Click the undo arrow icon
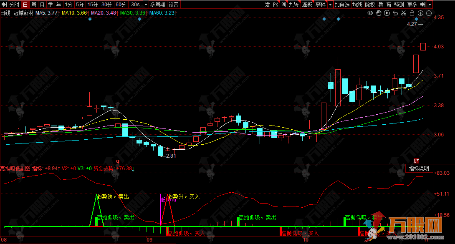The image size is (455, 244). coord(395,13)
